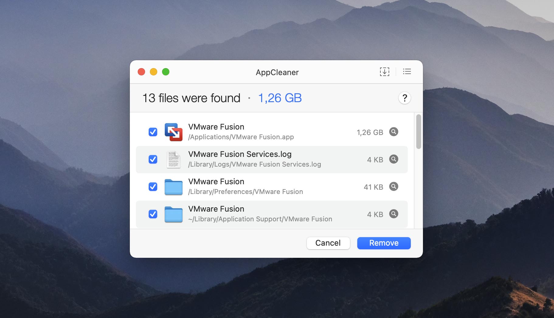The height and width of the screenshot is (318, 554).
Task: Select 'VMware Fusion Services.log' file name
Action: [240, 154]
